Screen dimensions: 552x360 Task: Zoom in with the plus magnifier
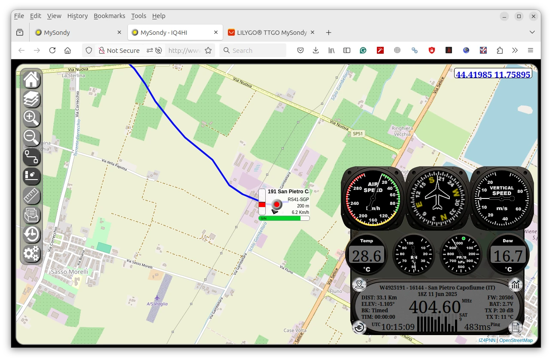[31, 118]
